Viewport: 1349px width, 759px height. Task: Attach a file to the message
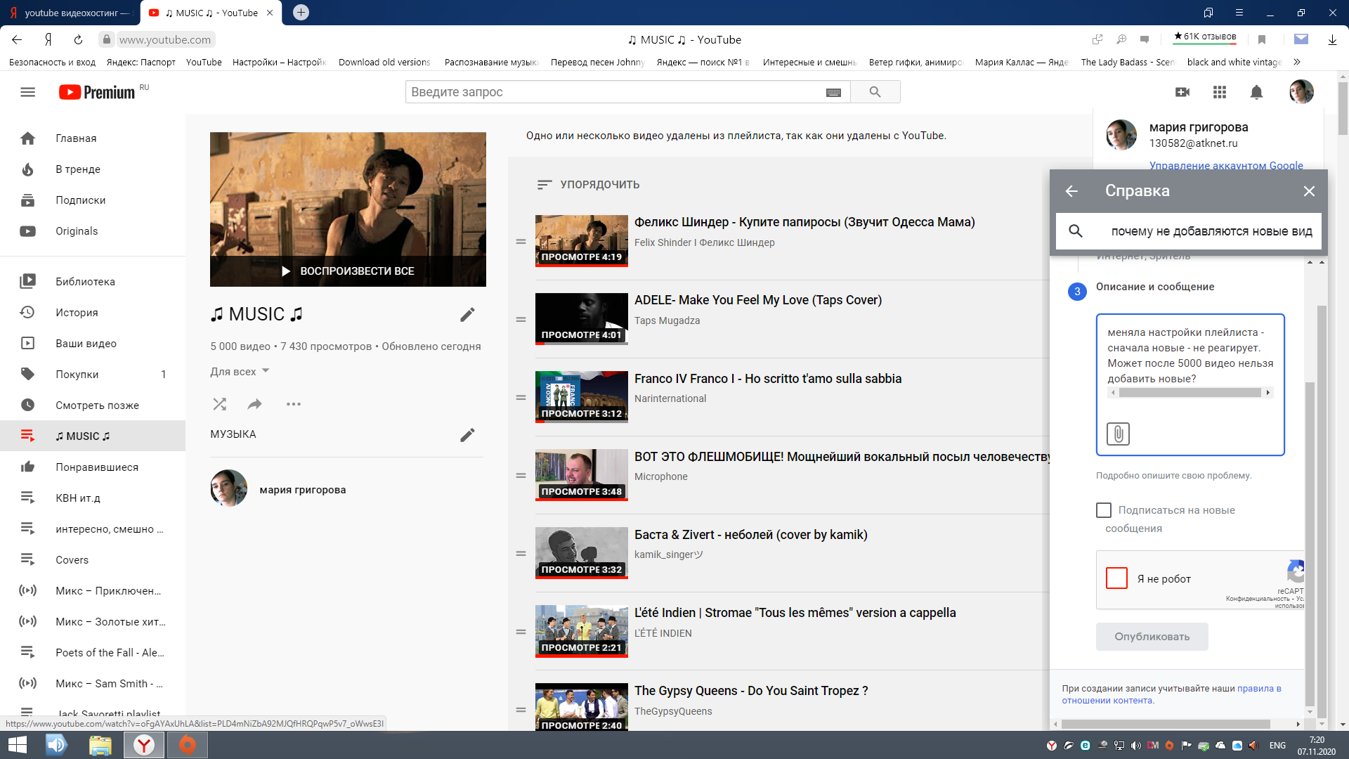click(1118, 434)
